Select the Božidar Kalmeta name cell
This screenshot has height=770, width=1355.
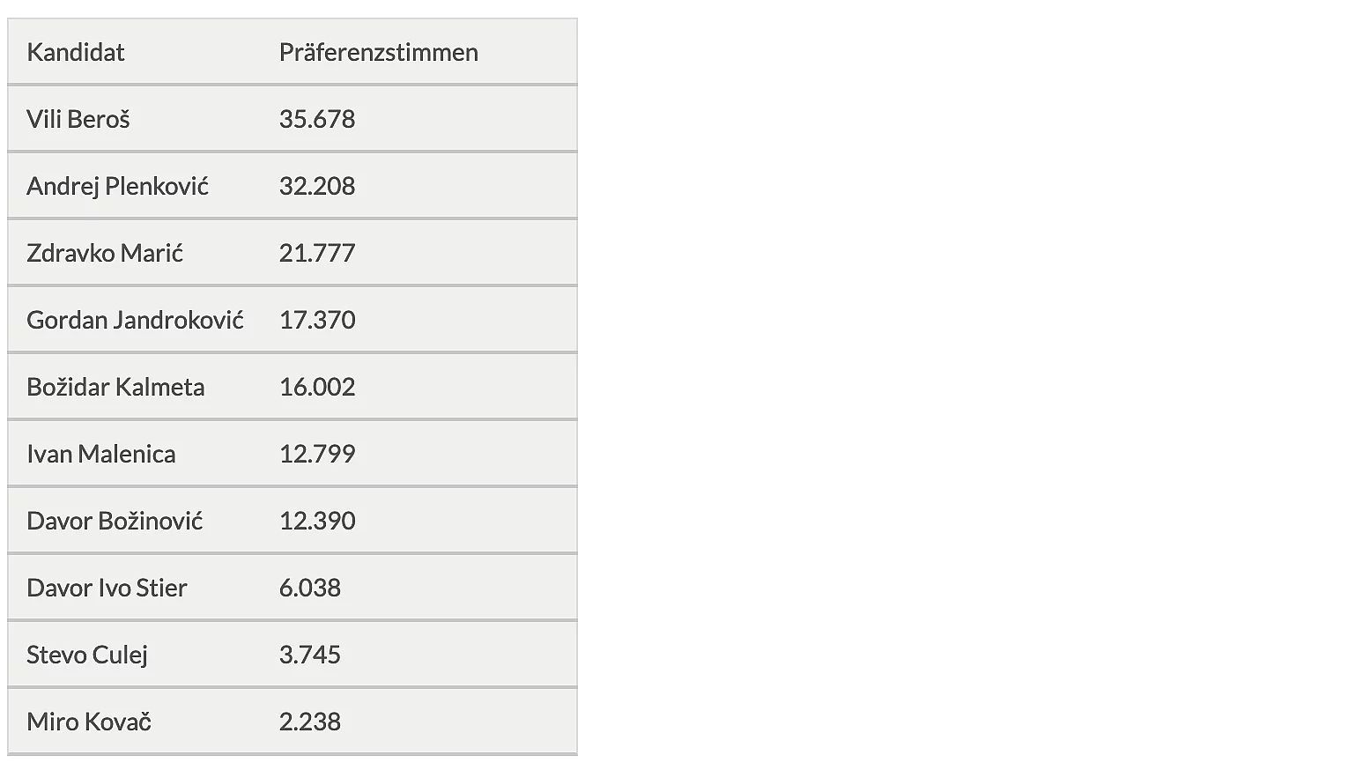pyautogui.click(x=115, y=387)
